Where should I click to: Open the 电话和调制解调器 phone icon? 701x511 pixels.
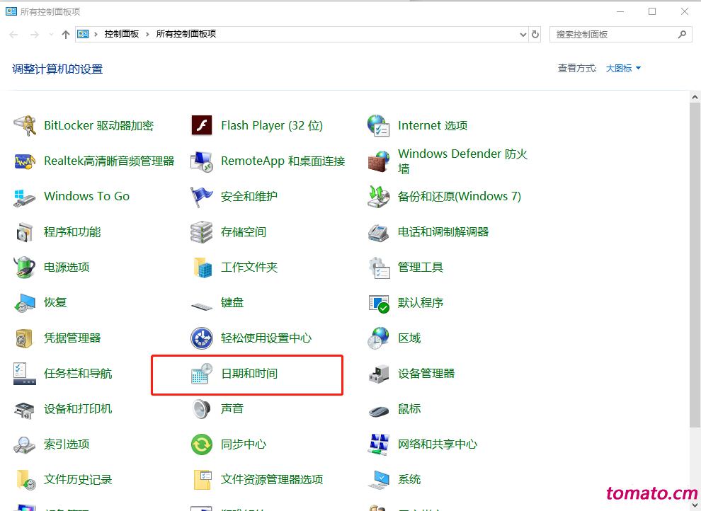tap(379, 232)
